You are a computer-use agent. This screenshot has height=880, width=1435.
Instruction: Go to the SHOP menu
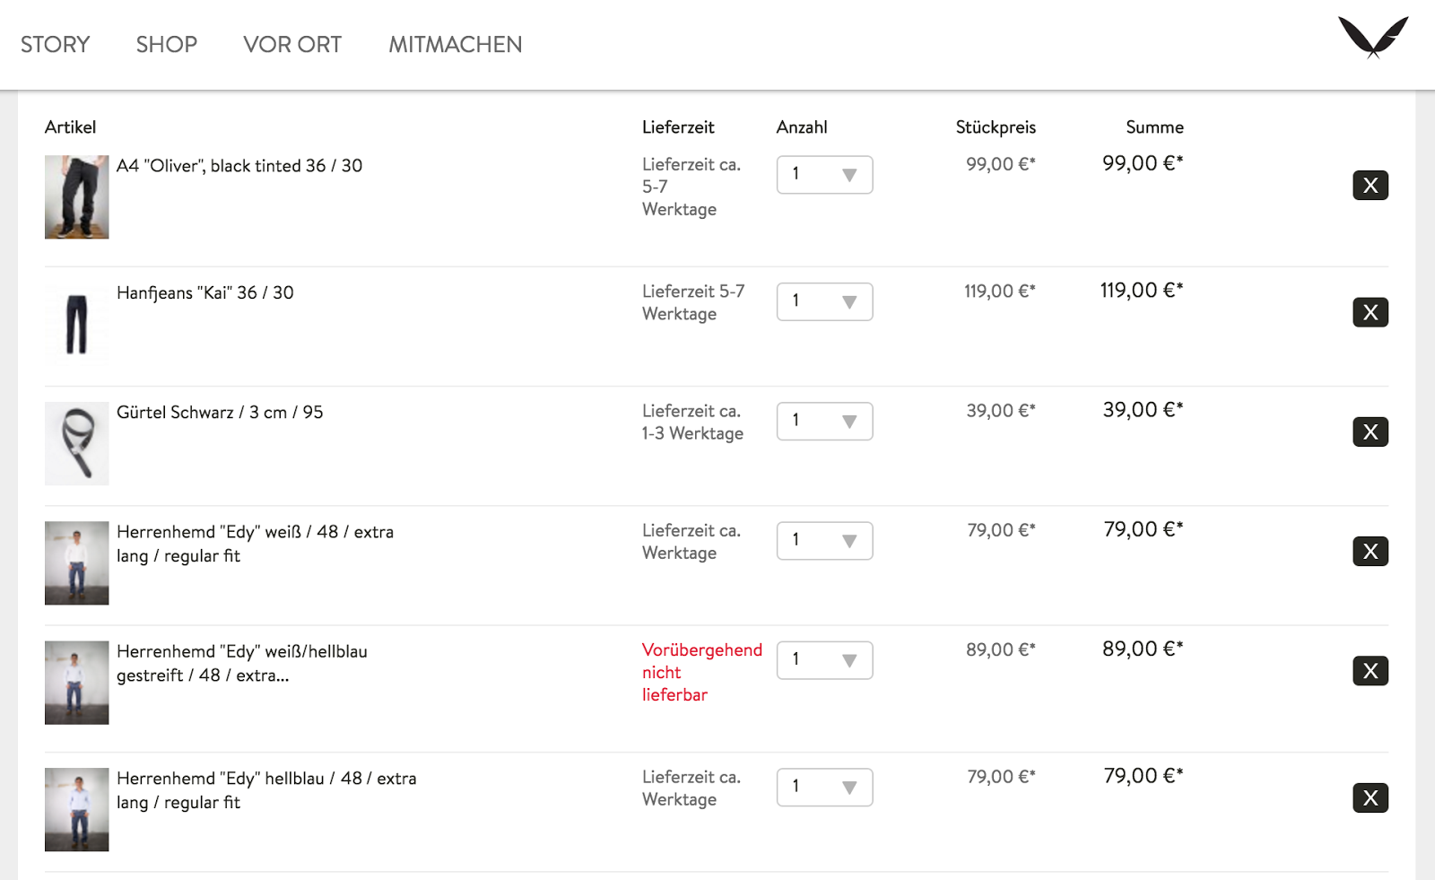167,45
